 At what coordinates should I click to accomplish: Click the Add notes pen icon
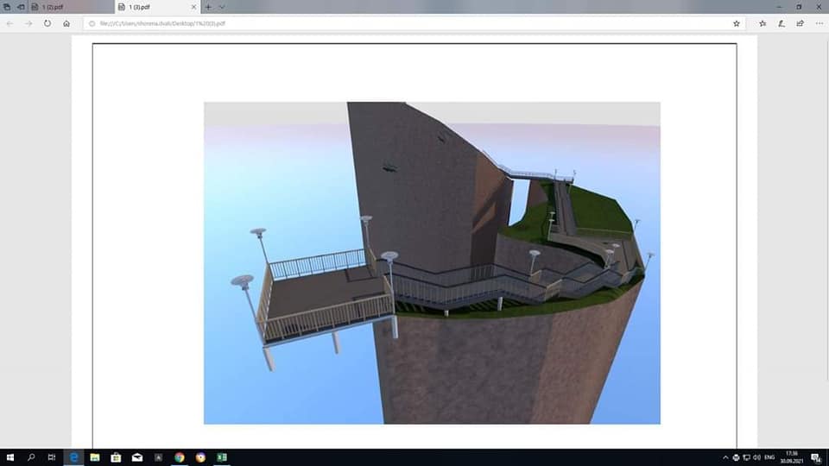[782, 23]
